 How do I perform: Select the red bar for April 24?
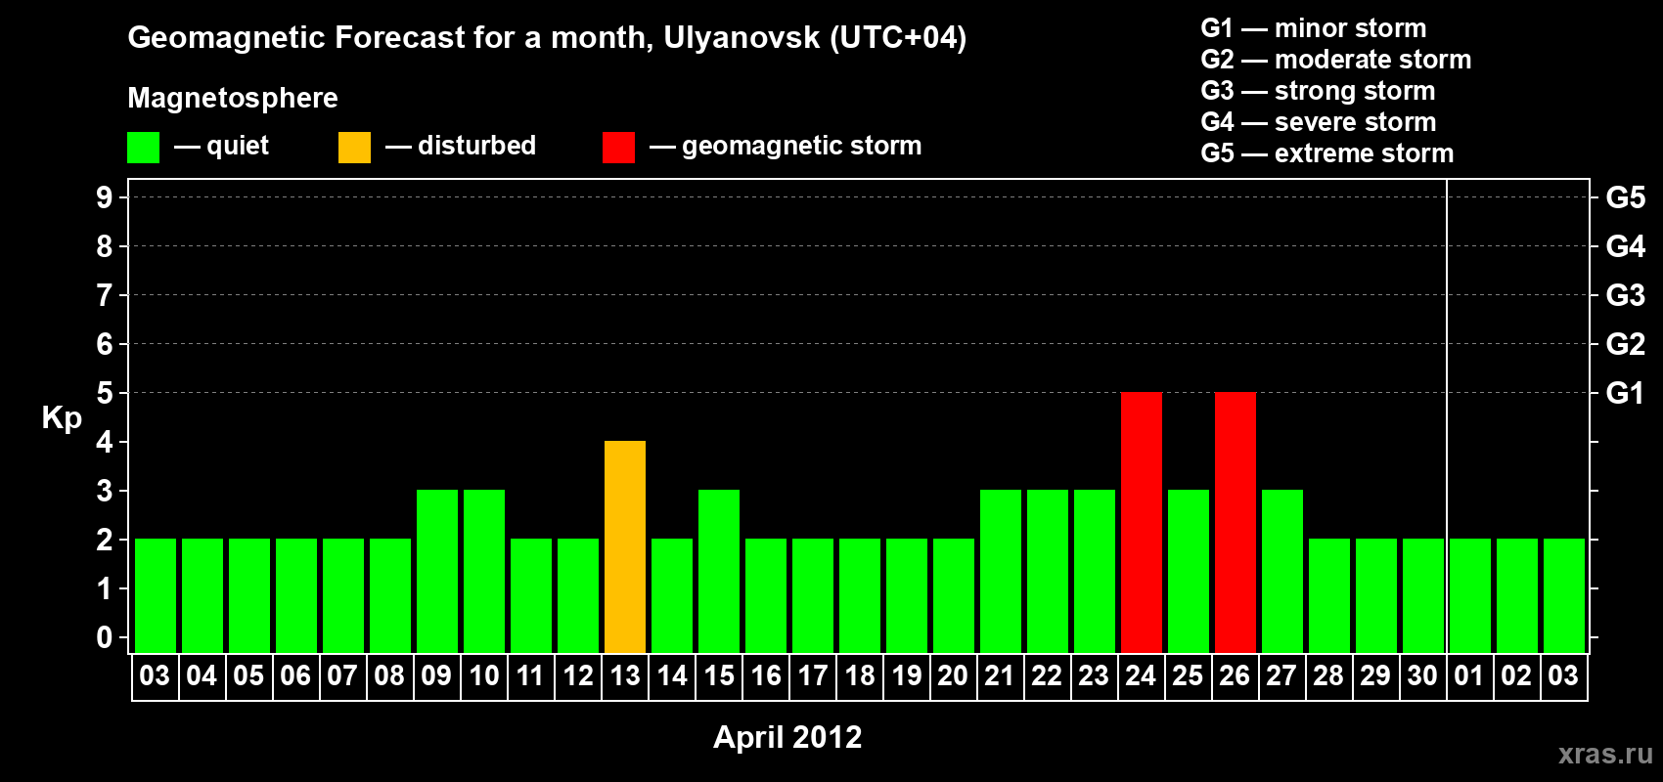point(1142,523)
